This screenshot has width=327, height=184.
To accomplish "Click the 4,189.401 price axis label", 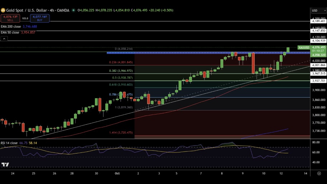I will [318, 21].
